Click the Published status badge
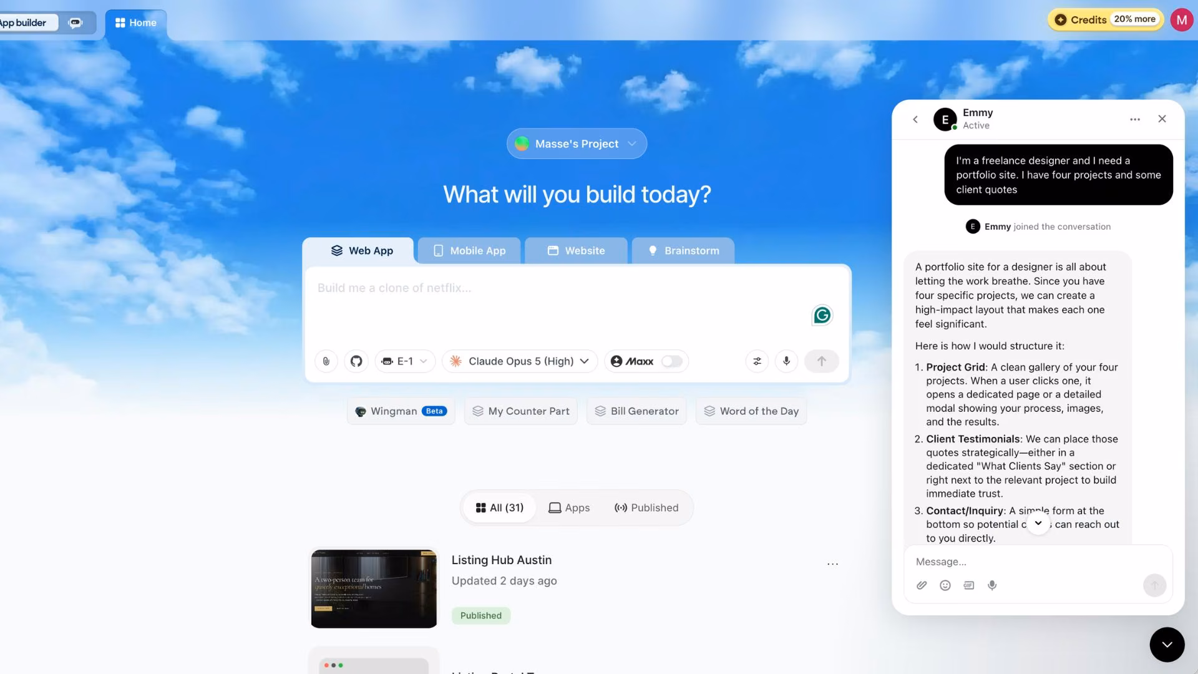 481,615
